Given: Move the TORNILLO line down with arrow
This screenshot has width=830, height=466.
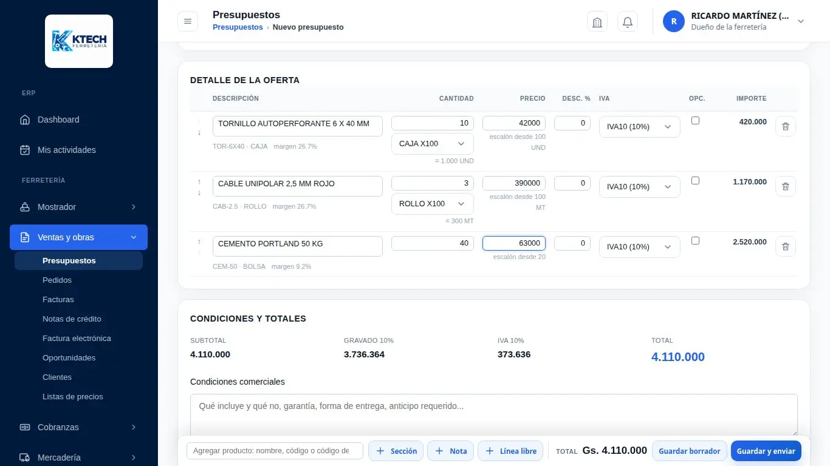Looking at the screenshot, I should click(199, 132).
